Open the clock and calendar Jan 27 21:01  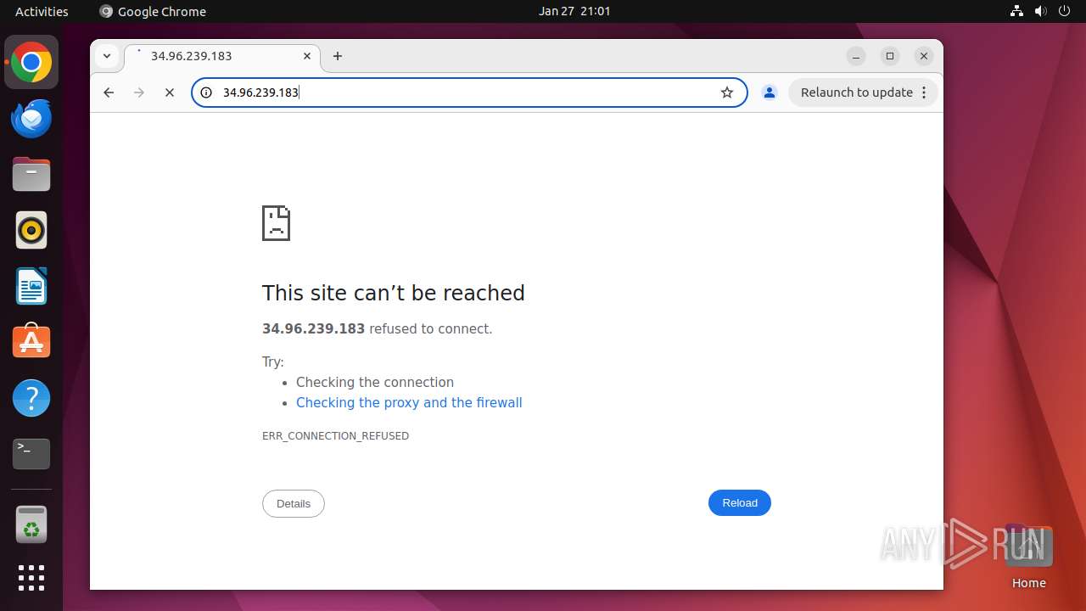point(574,11)
